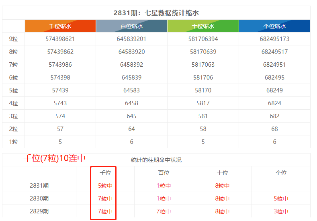317x221 pixels.
Task: Select the green 十位缩水 column header
Action: (x=203, y=26)
